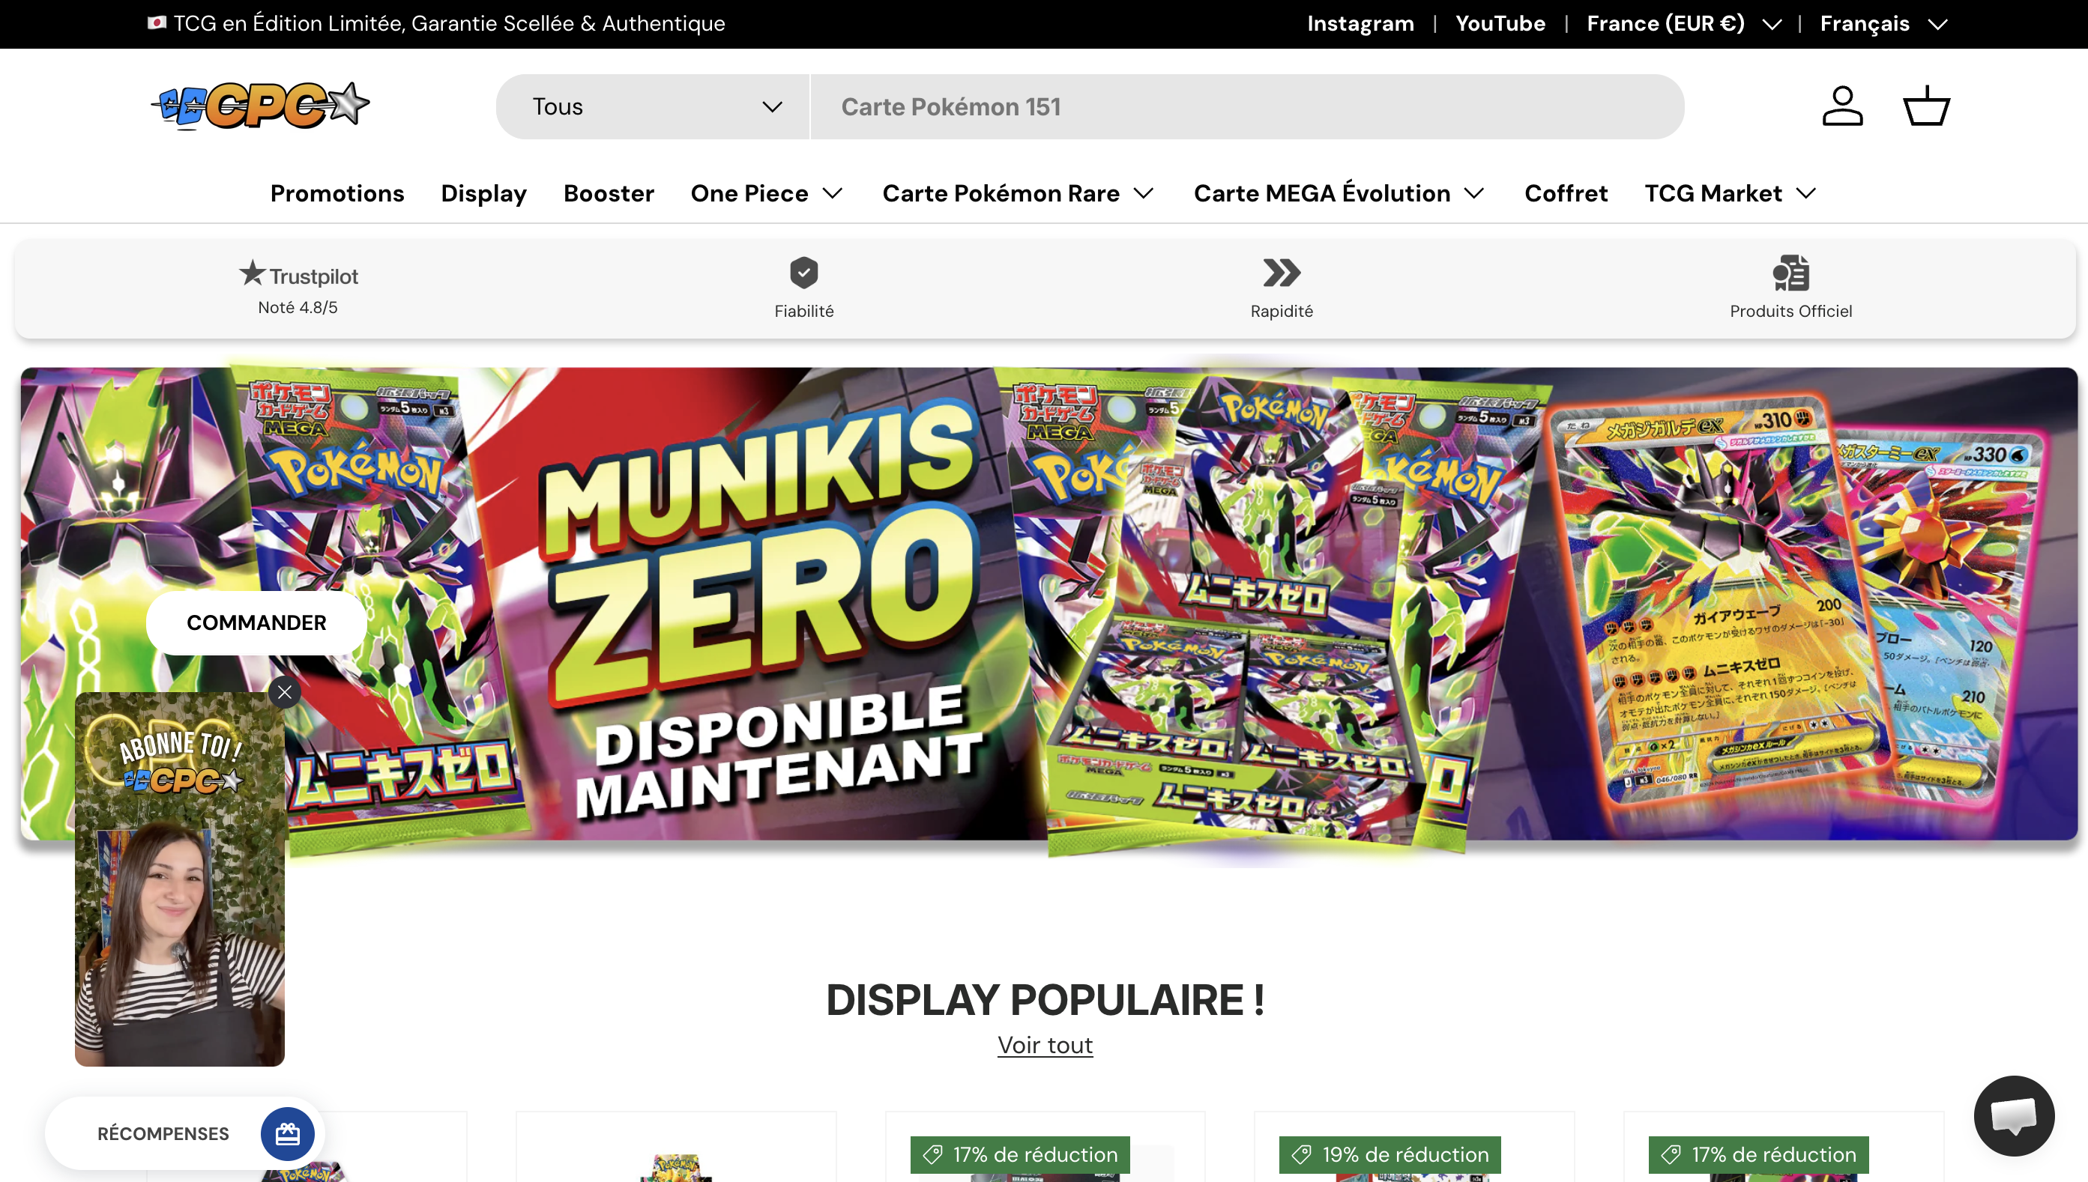Focus the Carte Pokémon 151 search field
2088x1182 pixels.
point(1246,106)
